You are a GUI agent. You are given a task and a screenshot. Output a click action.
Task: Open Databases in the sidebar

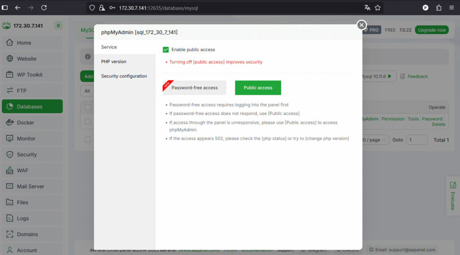pyautogui.click(x=32, y=106)
